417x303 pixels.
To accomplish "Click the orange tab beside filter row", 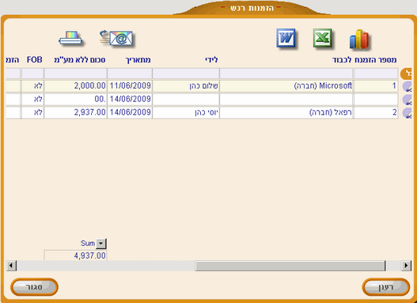I will tap(407, 74).
